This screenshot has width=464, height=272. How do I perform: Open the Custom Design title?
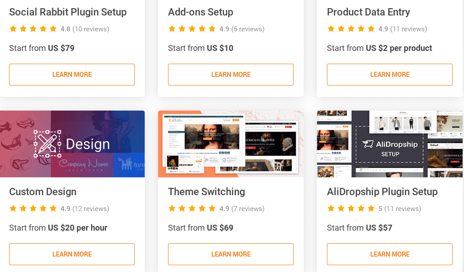pyautogui.click(x=43, y=192)
